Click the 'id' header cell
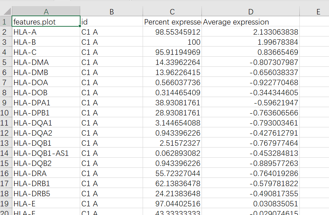Viewport: 329px width, 215px height. 112,21
